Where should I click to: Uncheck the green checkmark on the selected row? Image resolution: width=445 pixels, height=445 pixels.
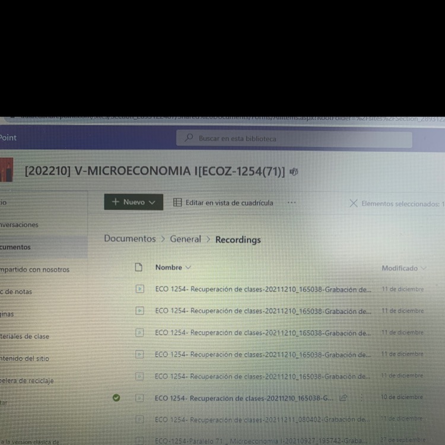(x=116, y=398)
